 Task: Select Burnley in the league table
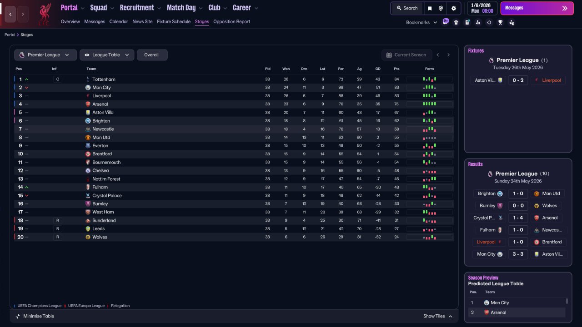click(x=100, y=204)
